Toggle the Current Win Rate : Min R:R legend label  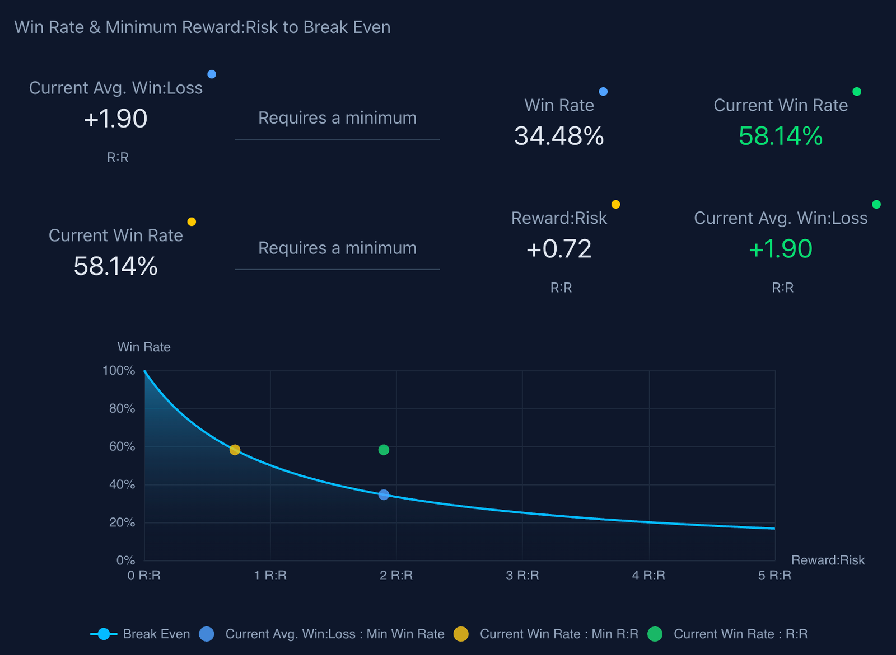(559, 634)
